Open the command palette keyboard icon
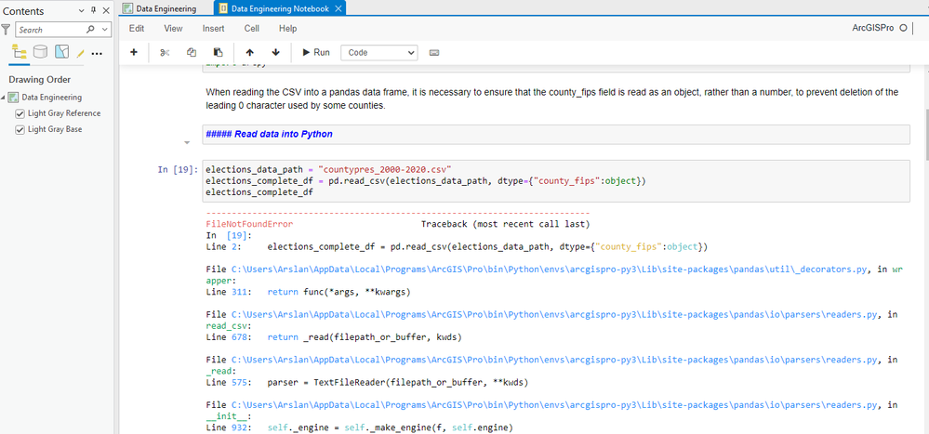The height and width of the screenshot is (434, 929). 434,53
